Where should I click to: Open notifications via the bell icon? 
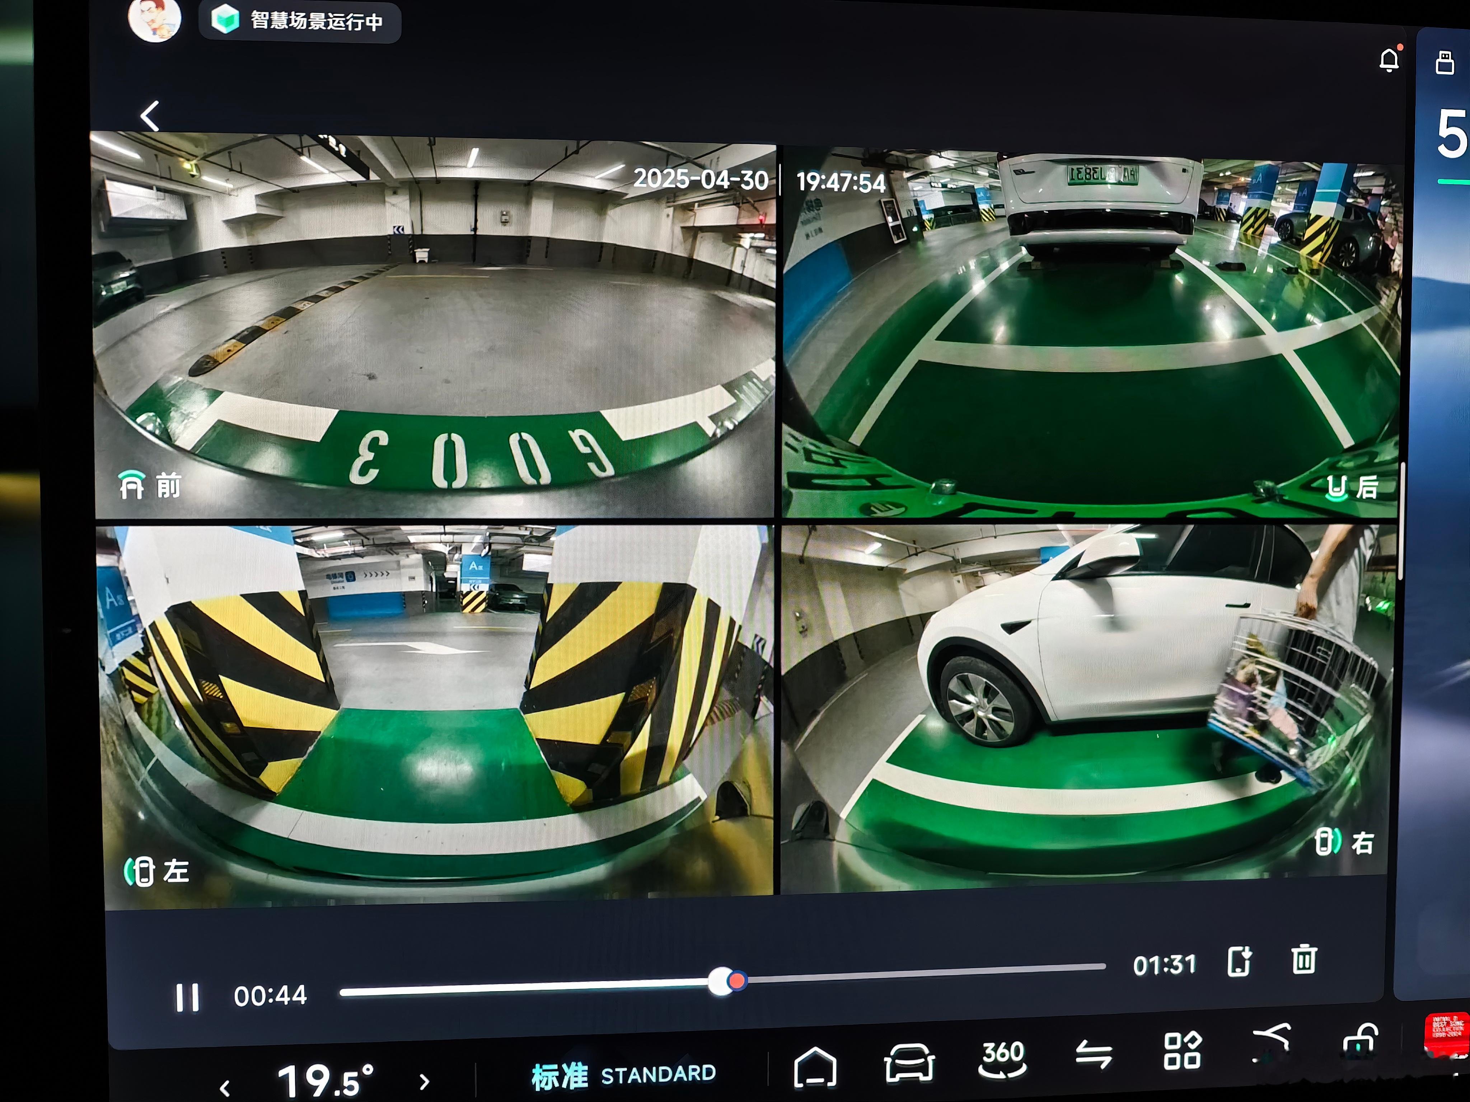pyautogui.click(x=1390, y=60)
